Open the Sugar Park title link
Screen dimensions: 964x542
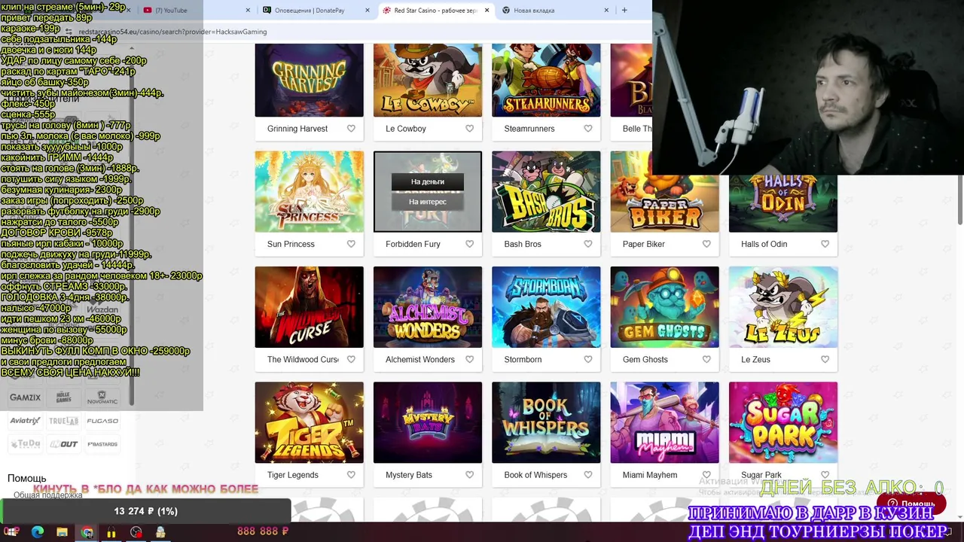tap(761, 475)
